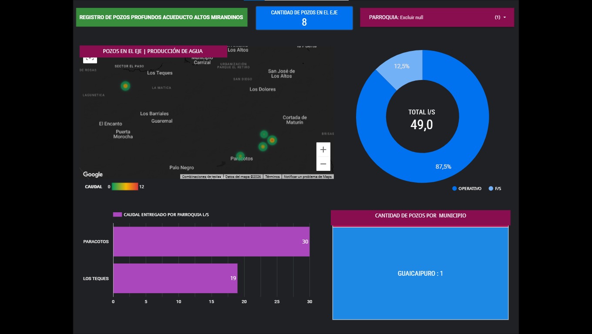Image resolution: width=592 pixels, height=334 pixels.
Task: Zoom out of the map with minus button
Action: click(323, 164)
